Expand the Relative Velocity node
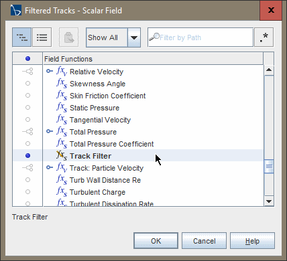The width and height of the screenshot is (287, 261). 50,72
